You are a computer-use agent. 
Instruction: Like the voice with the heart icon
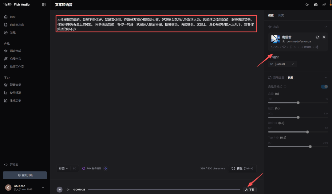click(273, 47)
